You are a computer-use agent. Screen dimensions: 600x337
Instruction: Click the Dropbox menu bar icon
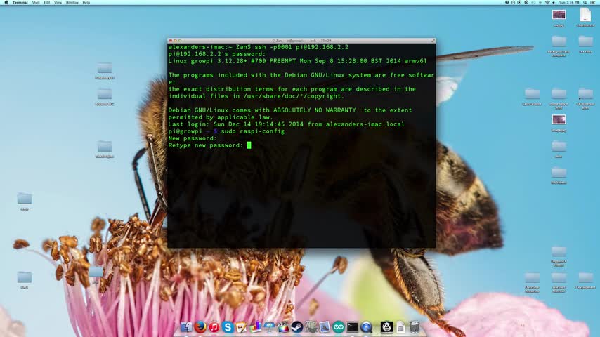click(x=507, y=2)
